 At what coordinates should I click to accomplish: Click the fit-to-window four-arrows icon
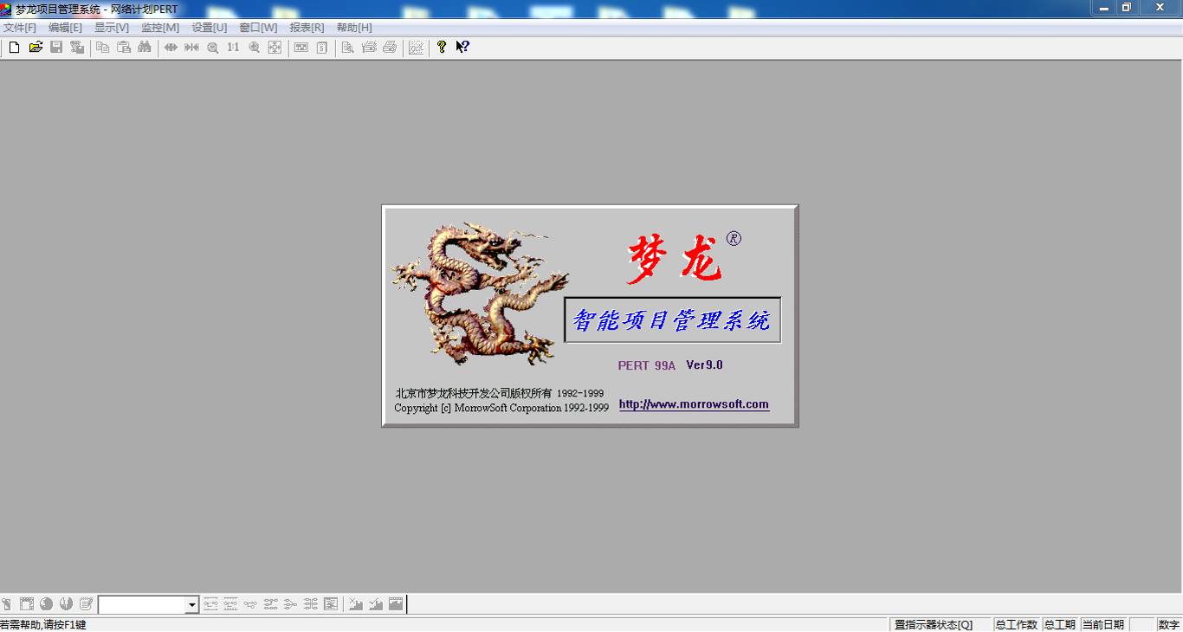275,48
